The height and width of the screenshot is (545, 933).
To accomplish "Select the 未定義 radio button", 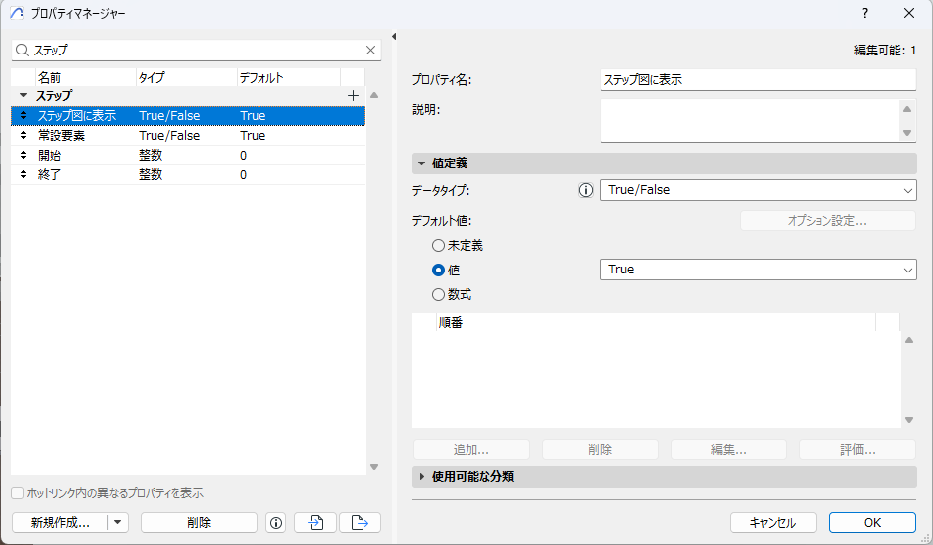I will pos(438,245).
